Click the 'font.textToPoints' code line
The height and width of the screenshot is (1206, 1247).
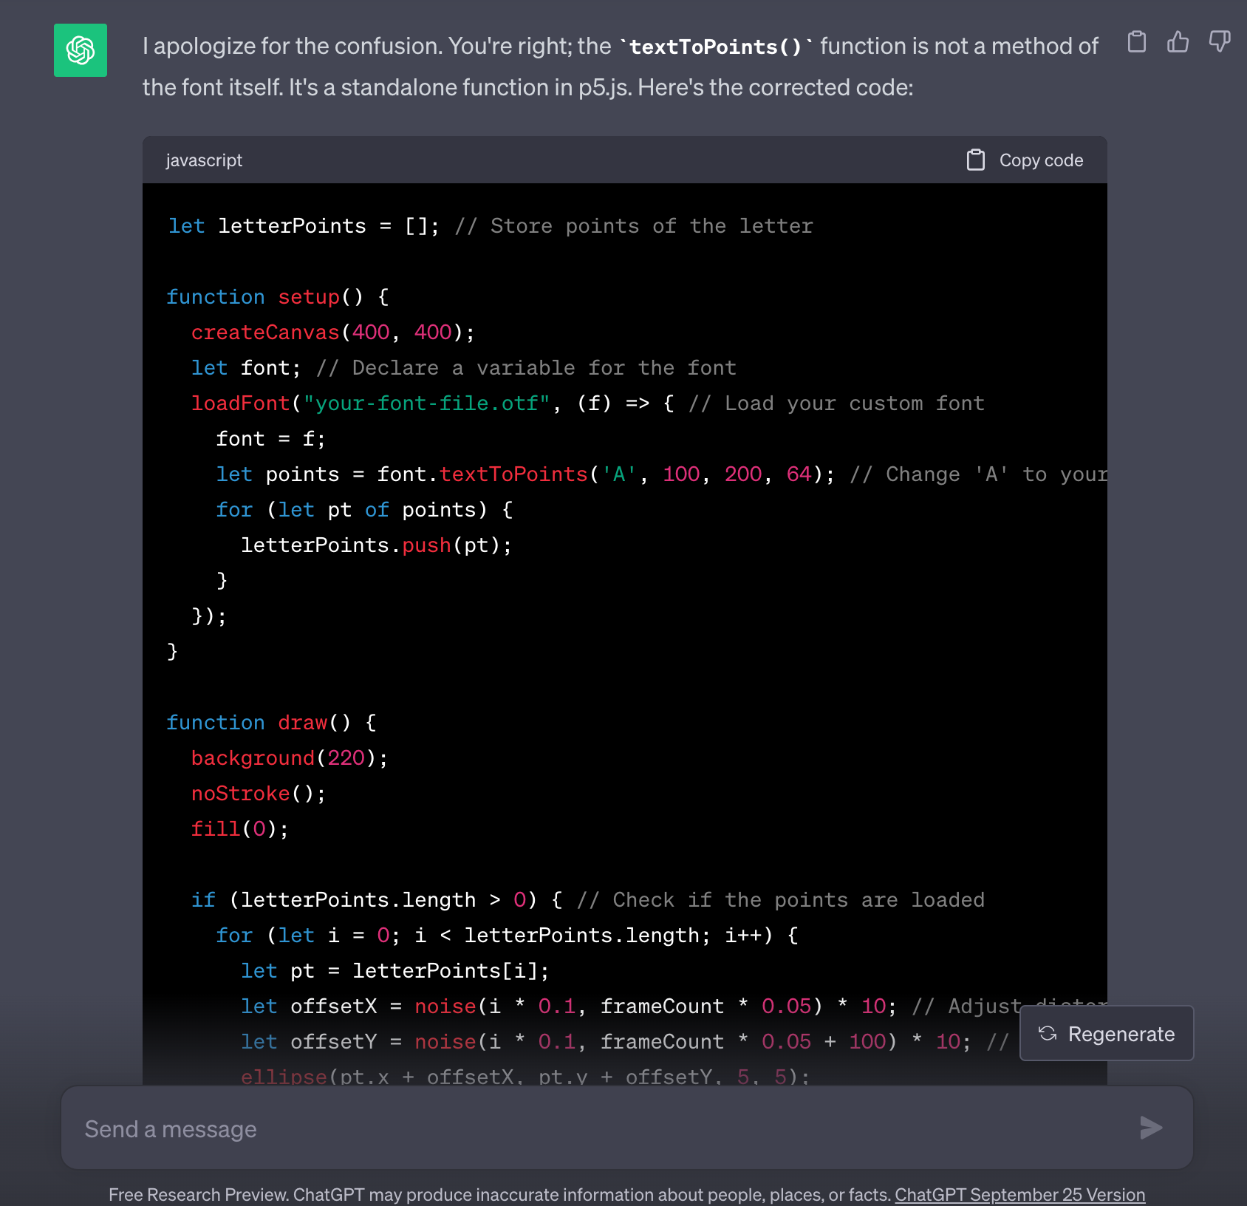(x=662, y=474)
